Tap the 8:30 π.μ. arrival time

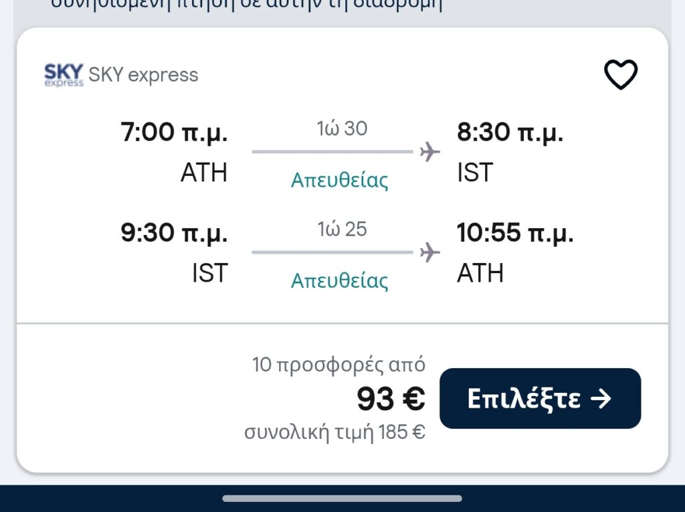pos(510,133)
